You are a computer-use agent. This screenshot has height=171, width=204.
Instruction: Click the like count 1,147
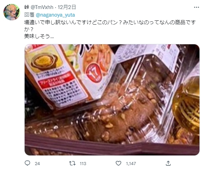tap(131, 163)
